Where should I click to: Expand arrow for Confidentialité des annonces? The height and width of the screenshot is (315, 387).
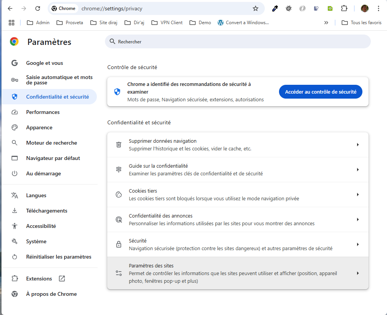pos(358,219)
